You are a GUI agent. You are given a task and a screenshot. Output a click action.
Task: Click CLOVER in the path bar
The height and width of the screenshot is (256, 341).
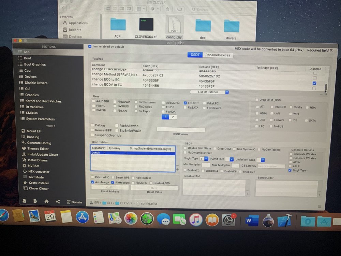pyautogui.click(x=124, y=203)
